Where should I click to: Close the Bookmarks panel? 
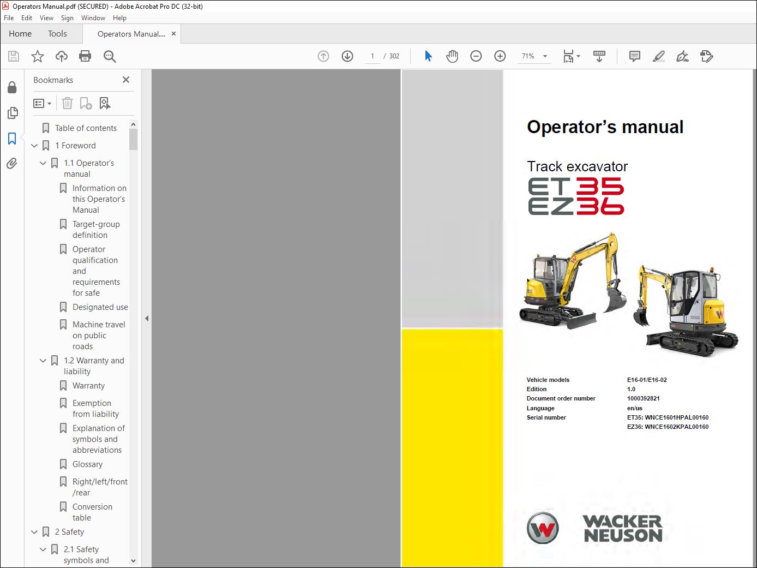(126, 80)
